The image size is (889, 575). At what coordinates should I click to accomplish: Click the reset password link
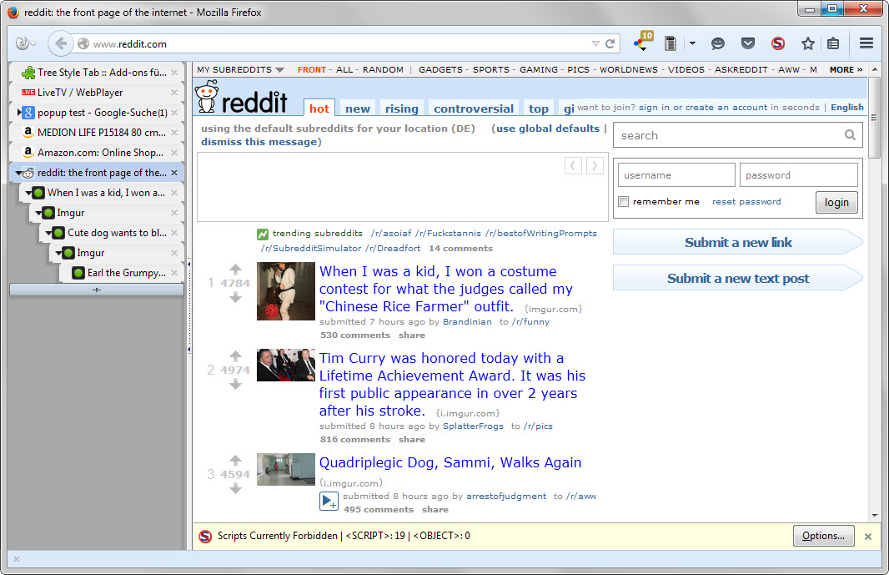[x=746, y=201]
